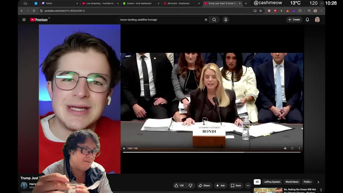This screenshot has width=343, height=193.
Task: Close the Twitch tab
Action: pos(77,3)
